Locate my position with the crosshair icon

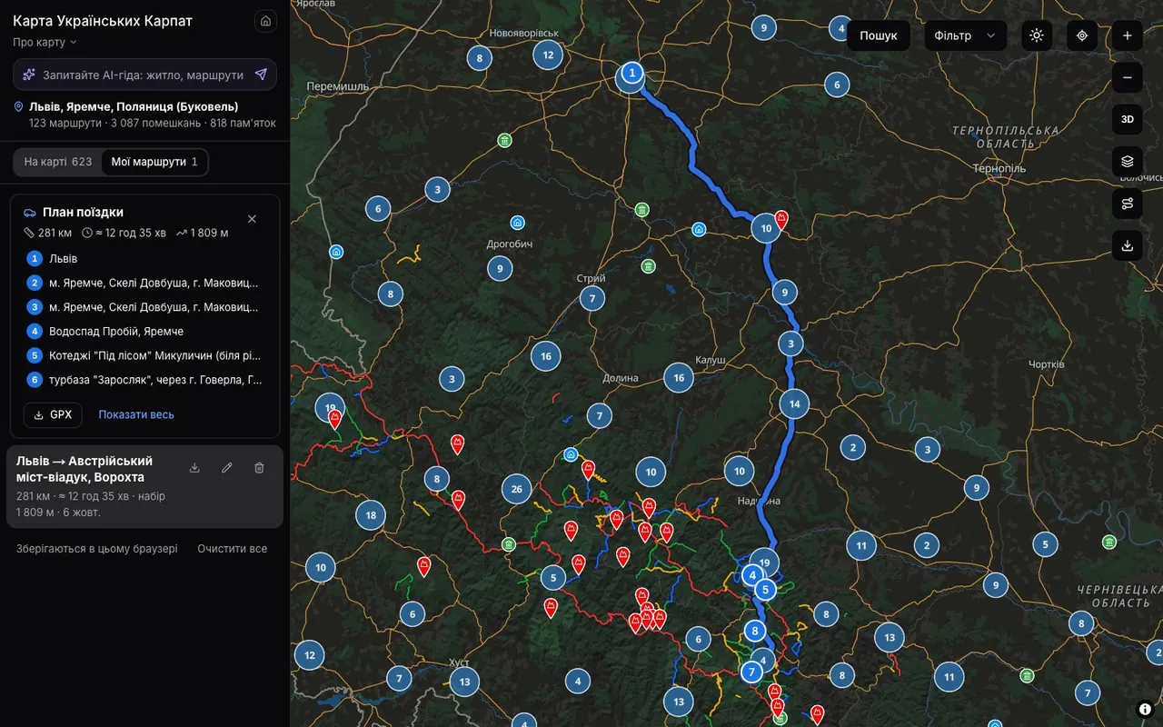(x=1082, y=35)
